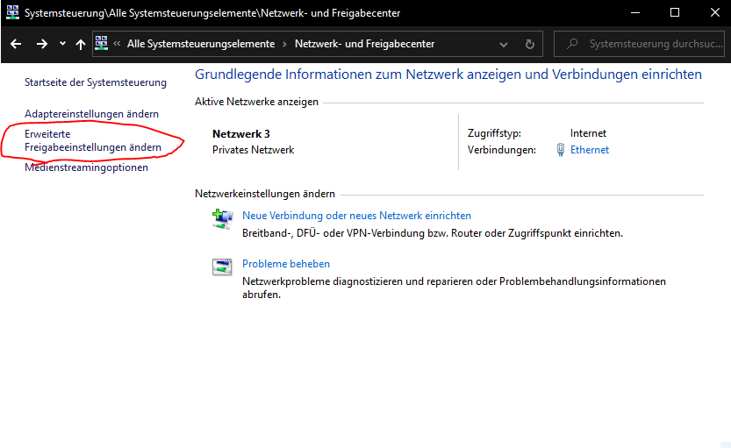This screenshot has width=731, height=448.
Task: Click the 'Privates Netzwerk' label
Action: 253,150
